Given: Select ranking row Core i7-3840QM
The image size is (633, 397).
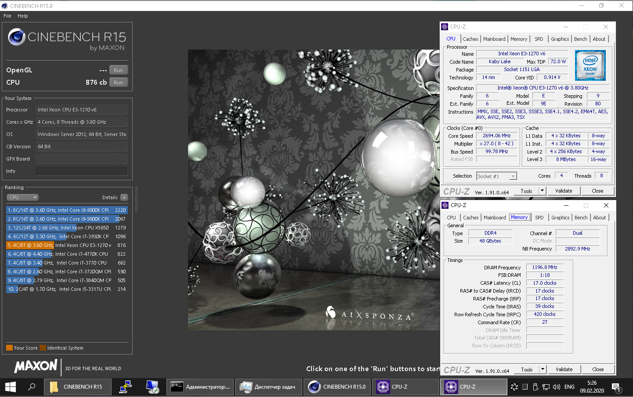Looking at the screenshot, I should click(x=67, y=280).
